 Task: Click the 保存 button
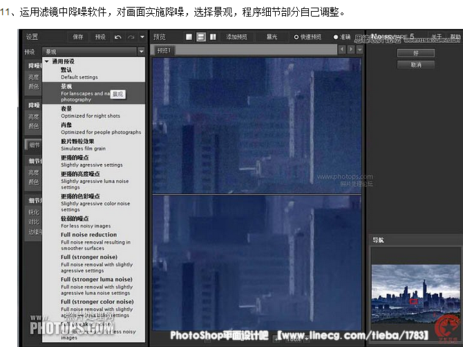(78, 37)
